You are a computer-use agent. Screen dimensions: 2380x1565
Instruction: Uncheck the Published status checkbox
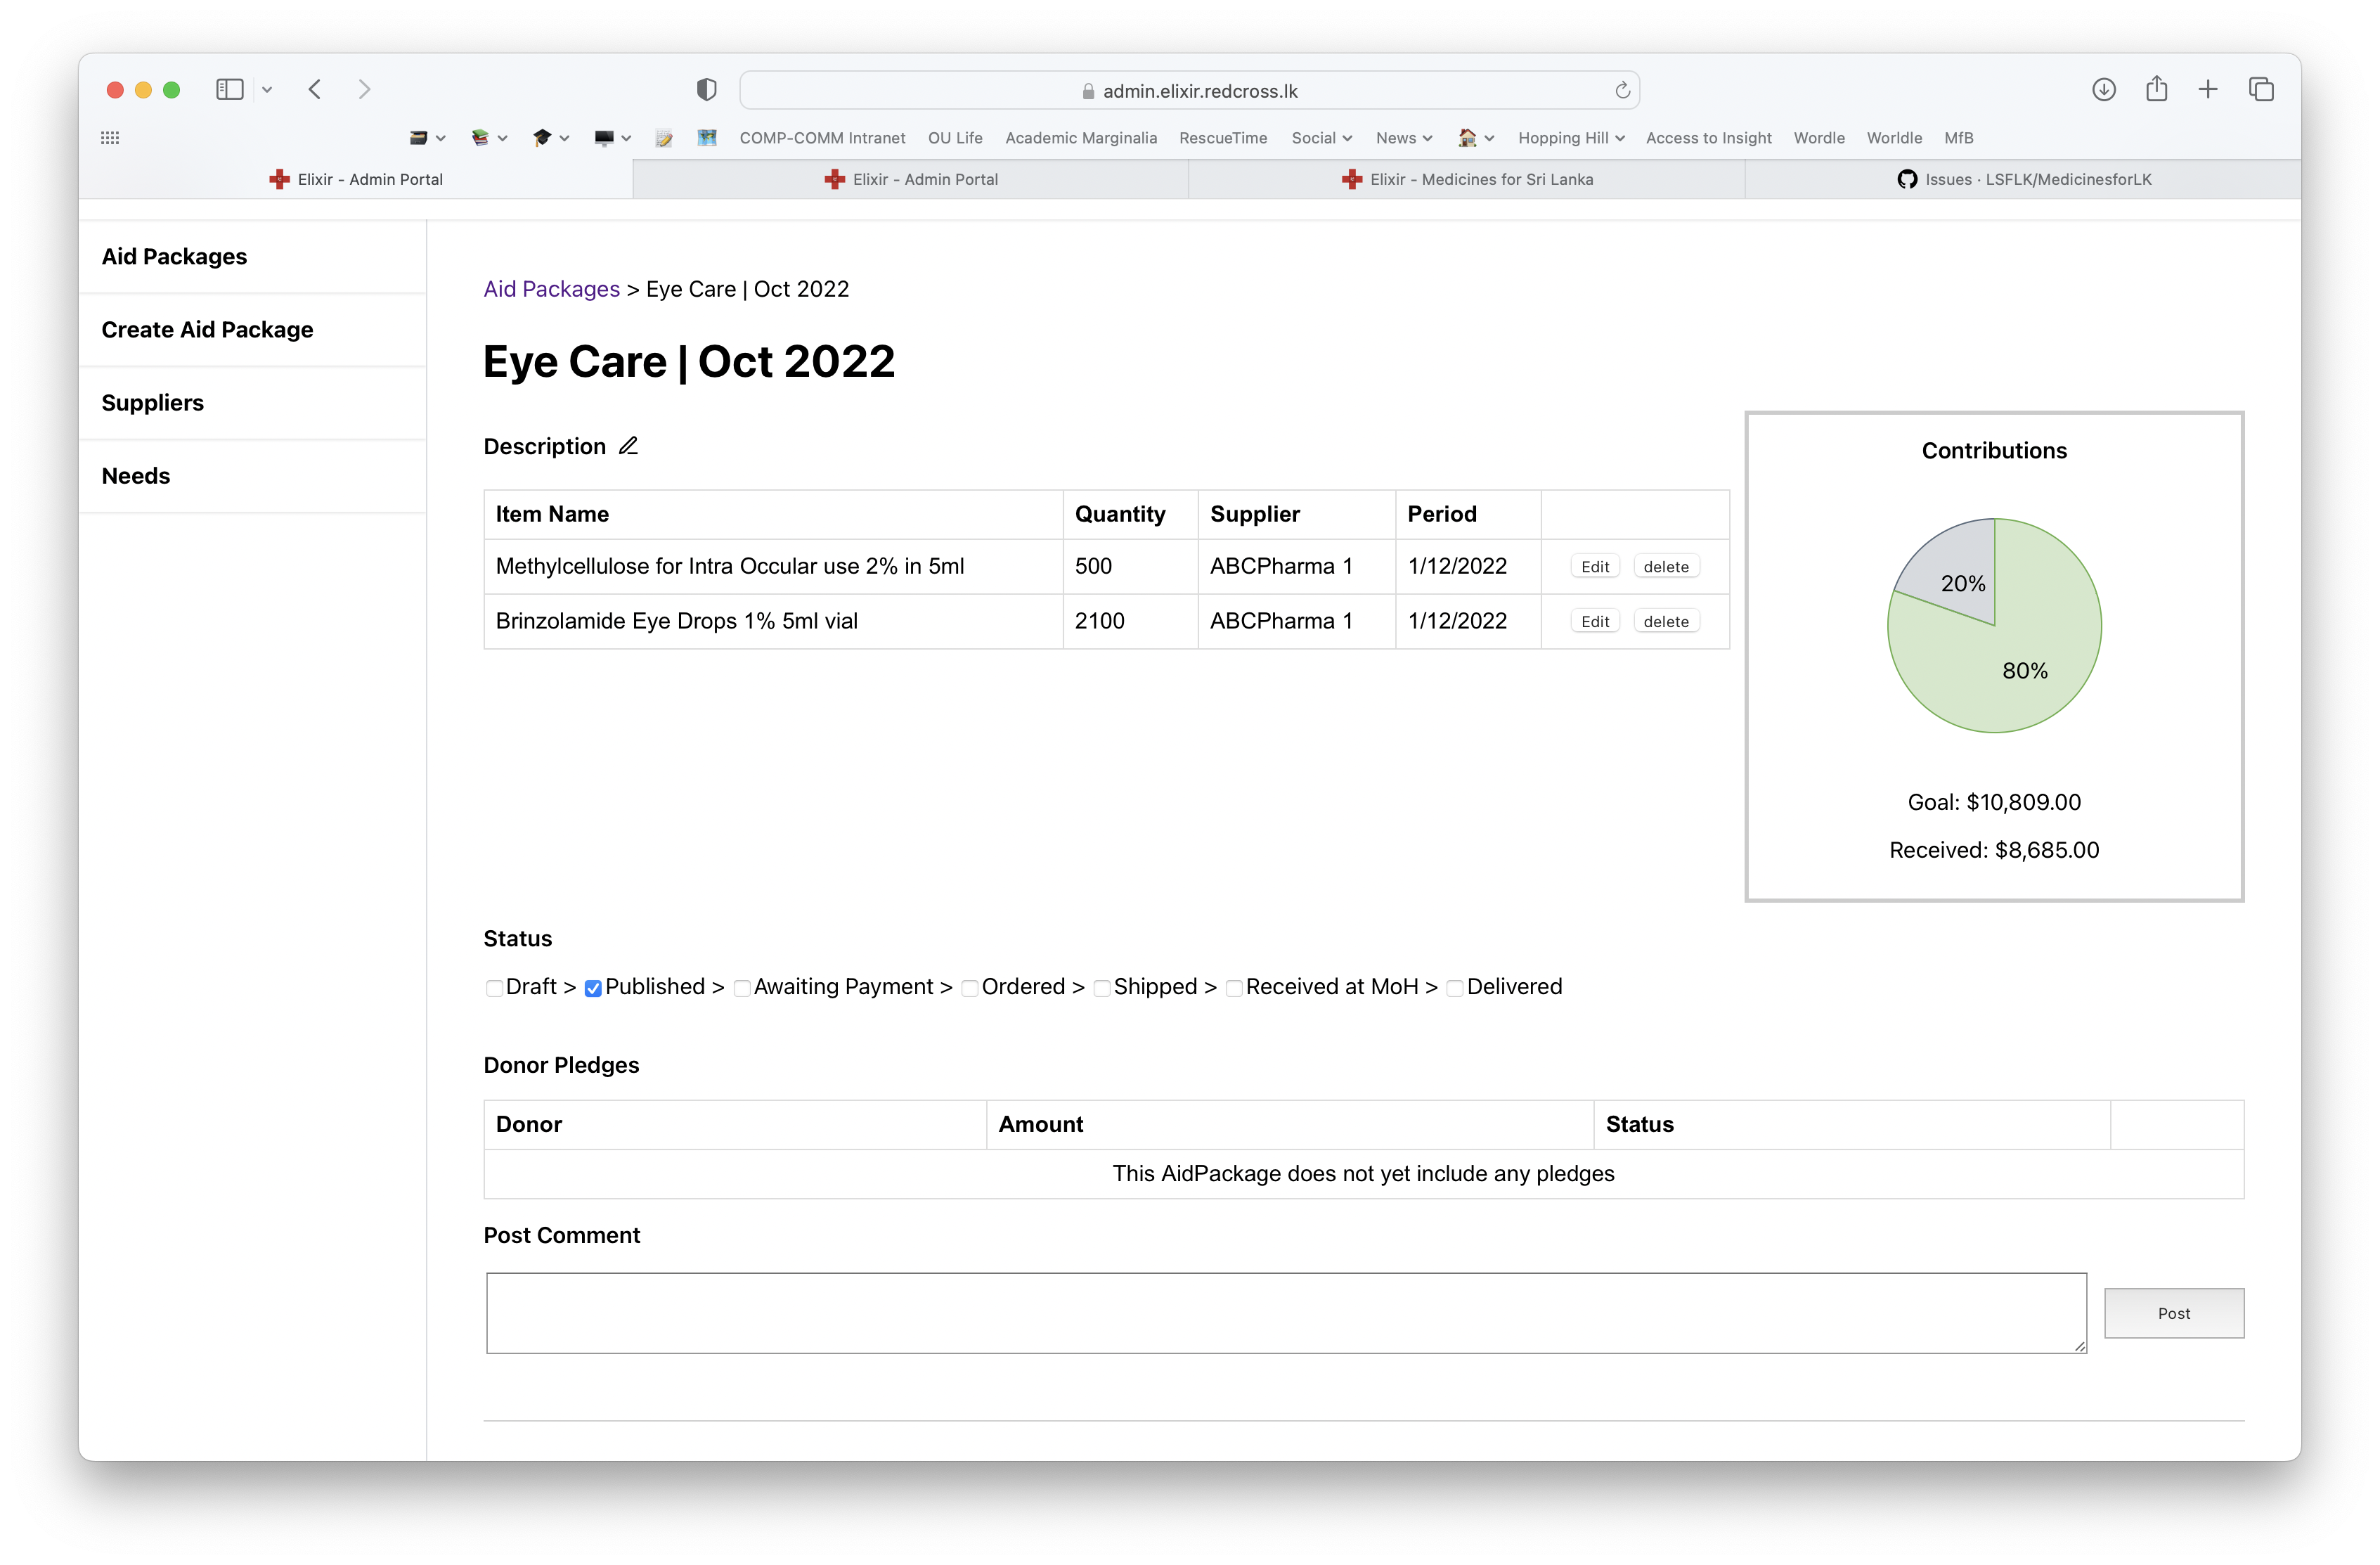pos(593,988)
